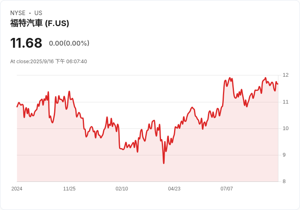Click the 04/23 date axis label
300x210 pixels.
pos(174,189)
